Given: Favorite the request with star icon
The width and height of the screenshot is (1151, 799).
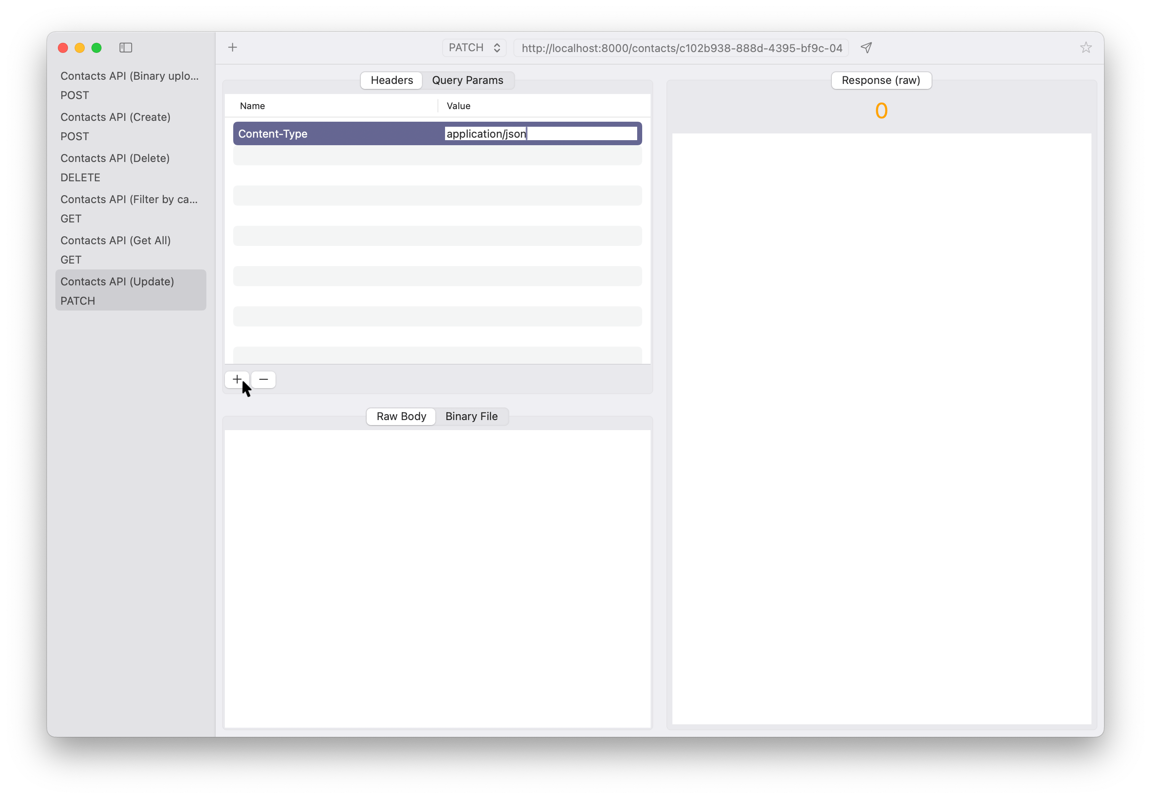Looking at the screenshot, I should click(x=1086, y=47).
